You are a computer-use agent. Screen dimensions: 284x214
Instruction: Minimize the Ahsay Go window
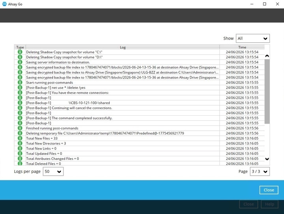252,4
